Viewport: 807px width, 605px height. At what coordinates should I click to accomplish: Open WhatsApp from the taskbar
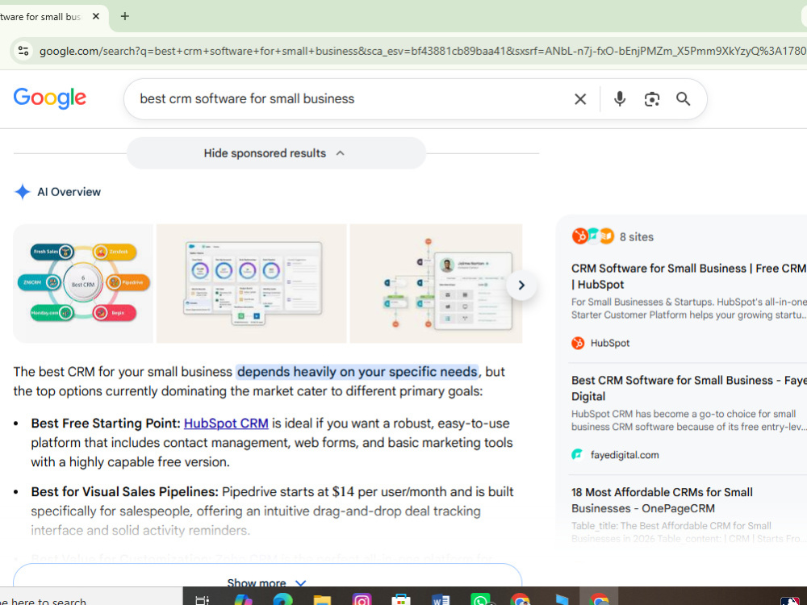pyautogui.click(x=480, y=600)
